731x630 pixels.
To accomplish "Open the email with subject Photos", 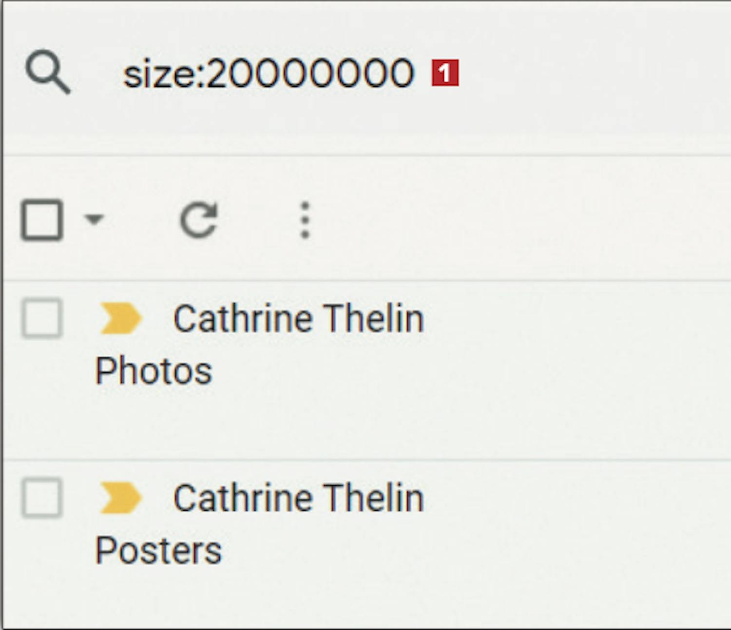I will [154, 371].
